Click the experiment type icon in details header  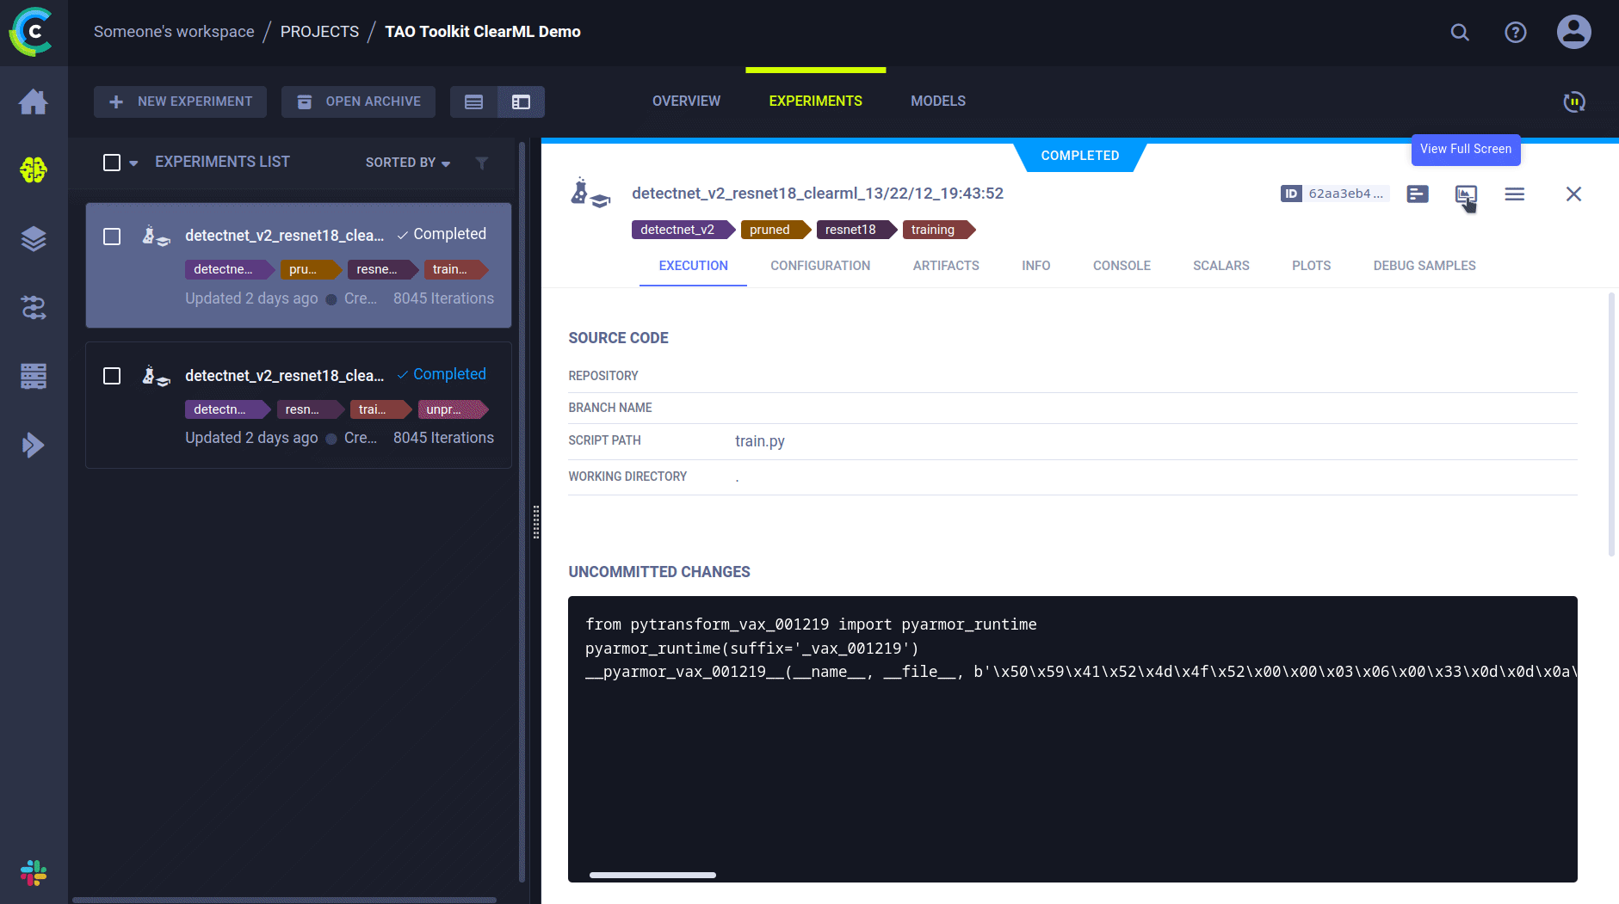(590, 193)
